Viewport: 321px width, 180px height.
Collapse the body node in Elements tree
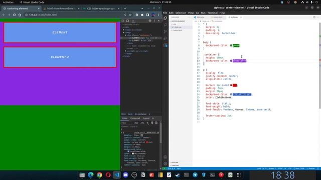point(123,32)
